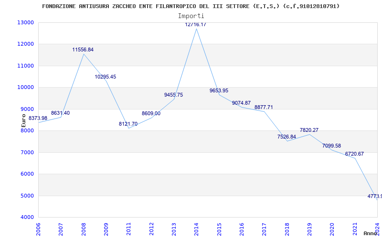382x238 pixels.
Task: Click the data label 7820.27
Action: (309, 130)
